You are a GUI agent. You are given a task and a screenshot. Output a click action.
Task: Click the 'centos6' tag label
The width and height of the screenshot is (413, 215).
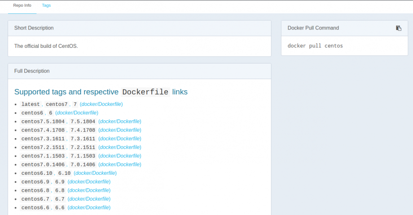pyautogui.click(x=32, y=113)
